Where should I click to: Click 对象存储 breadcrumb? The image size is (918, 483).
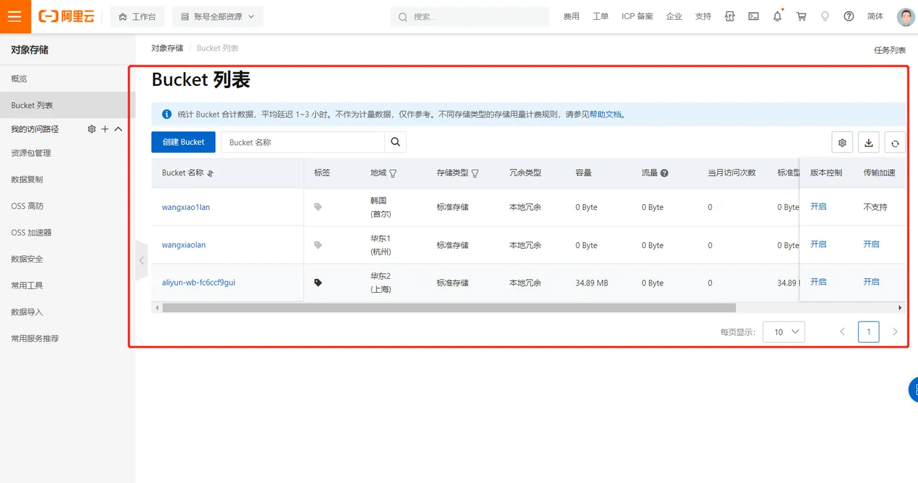coord(167,48)
